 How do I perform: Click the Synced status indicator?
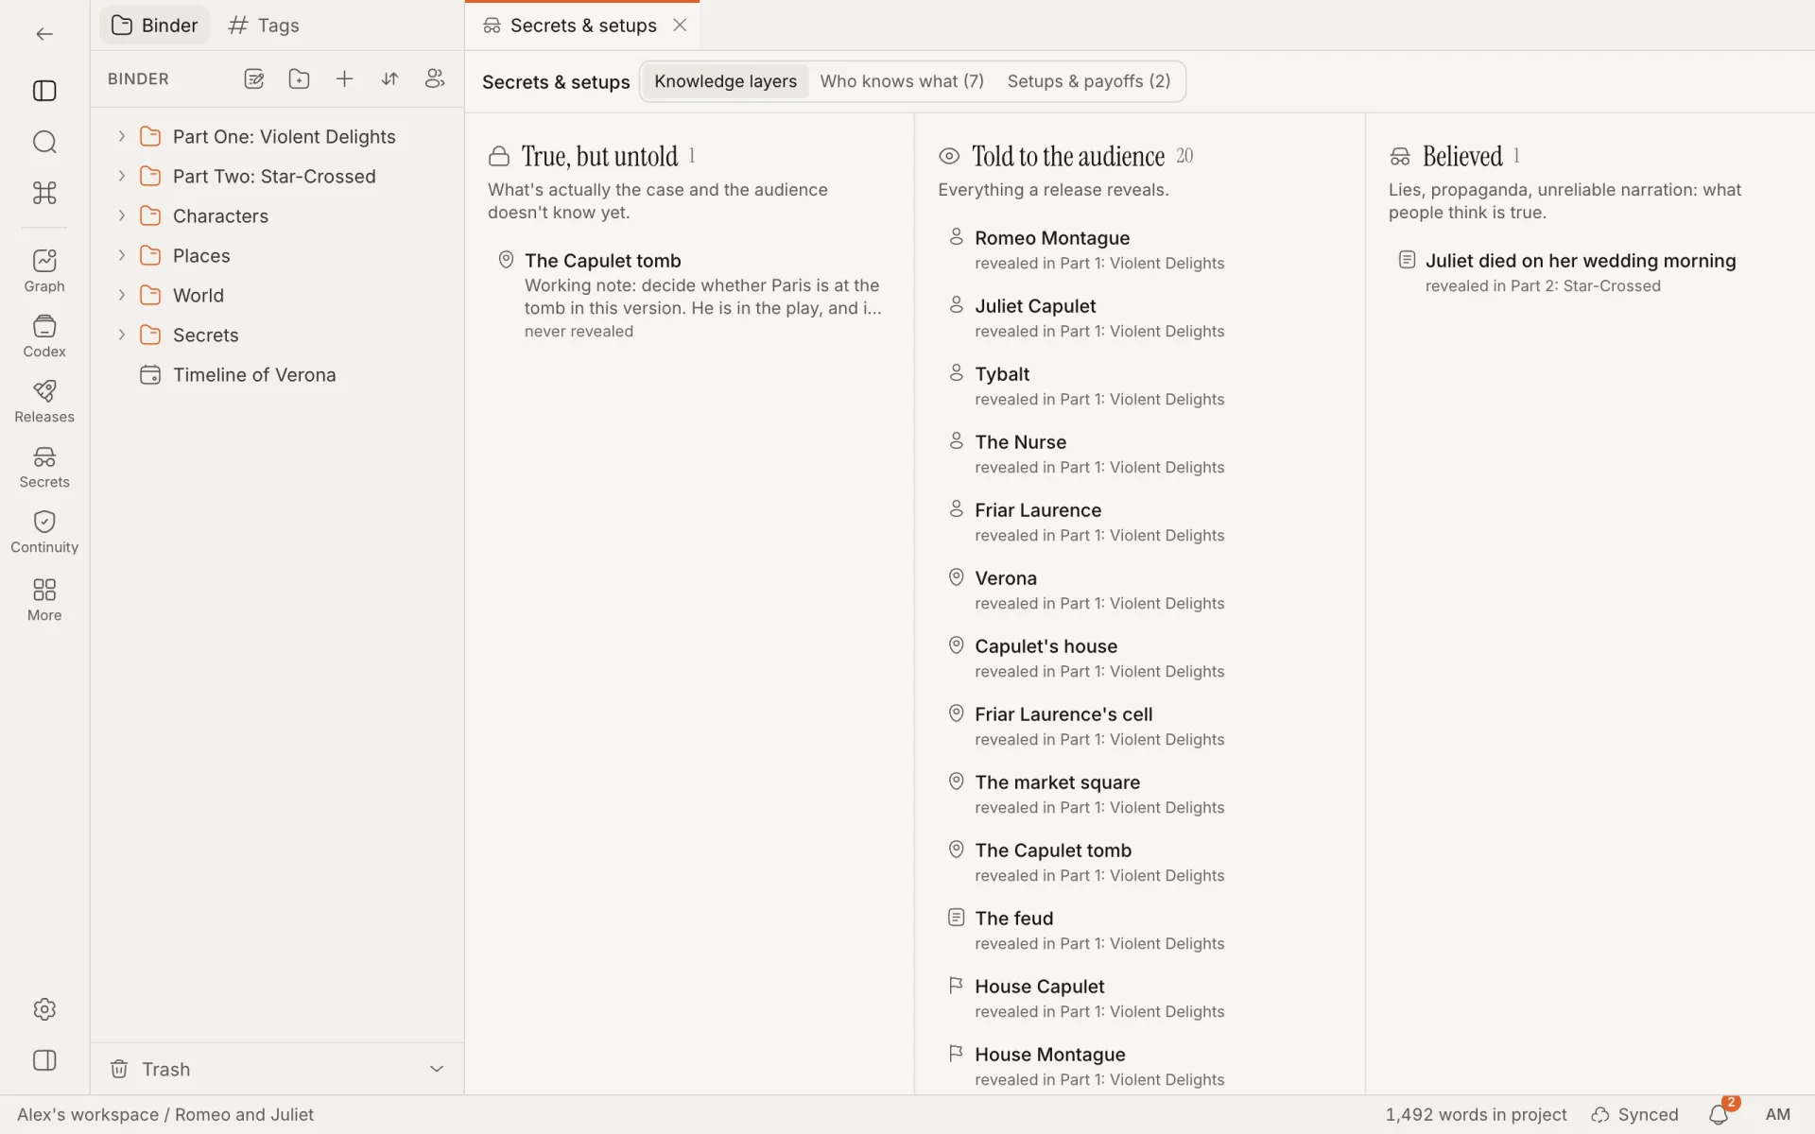click(x=1635, y=1115)
